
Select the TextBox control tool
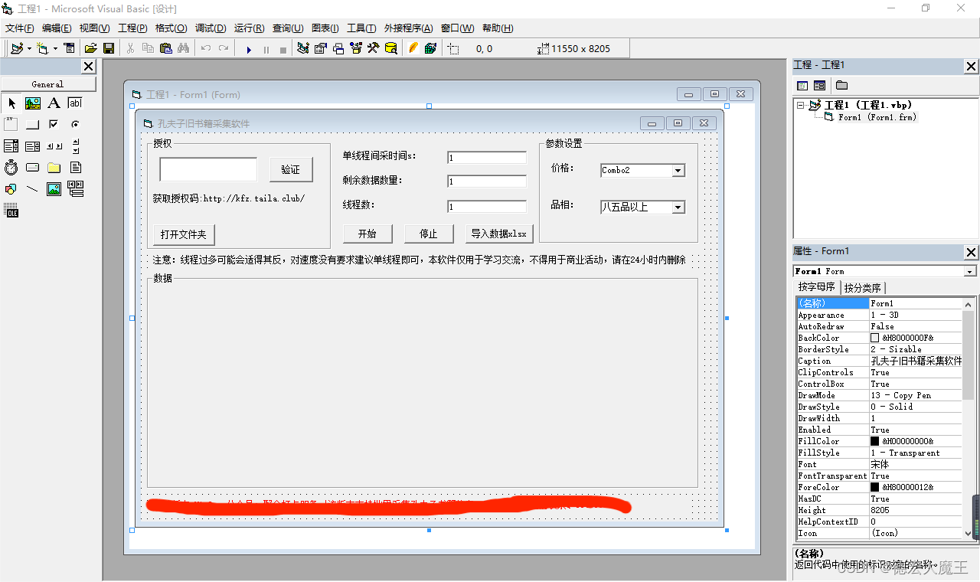(74, 103)
